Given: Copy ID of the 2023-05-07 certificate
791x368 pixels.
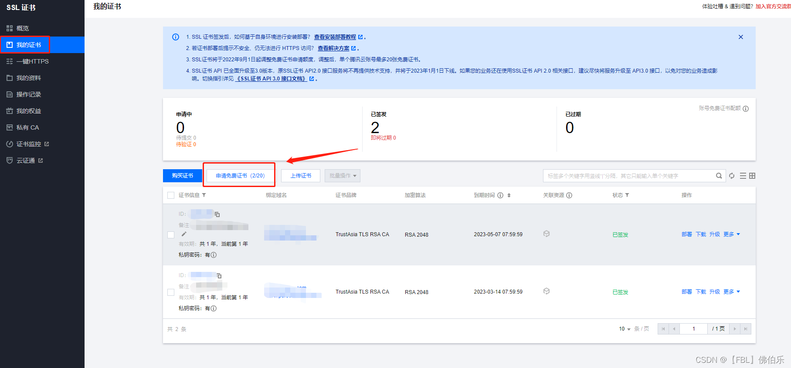Looking at the screenshot, I should coord(217,214).
